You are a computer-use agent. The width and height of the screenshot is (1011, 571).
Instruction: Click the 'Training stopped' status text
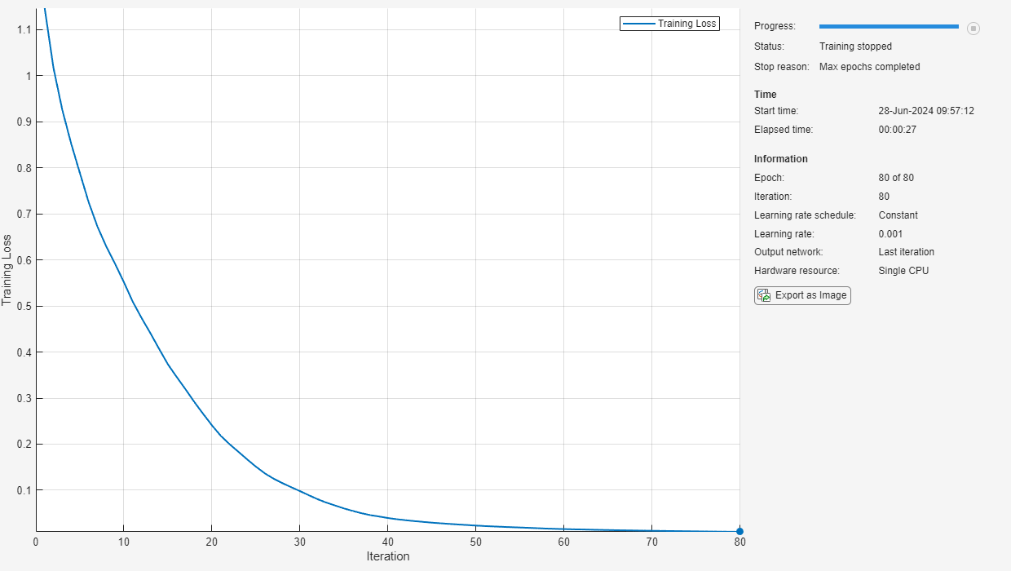[x=855, y=46]
